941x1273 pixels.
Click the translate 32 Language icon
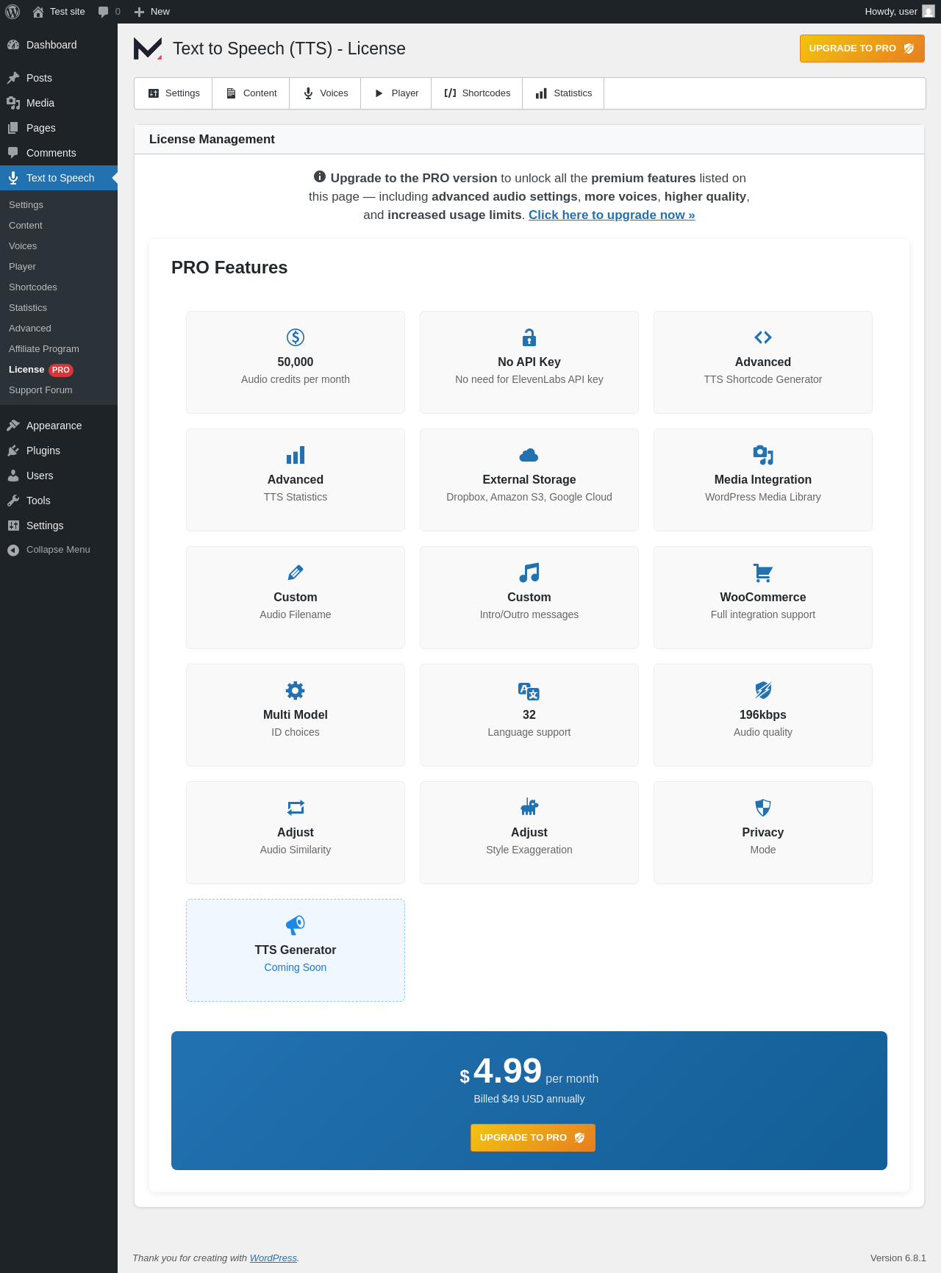(529, 691)
